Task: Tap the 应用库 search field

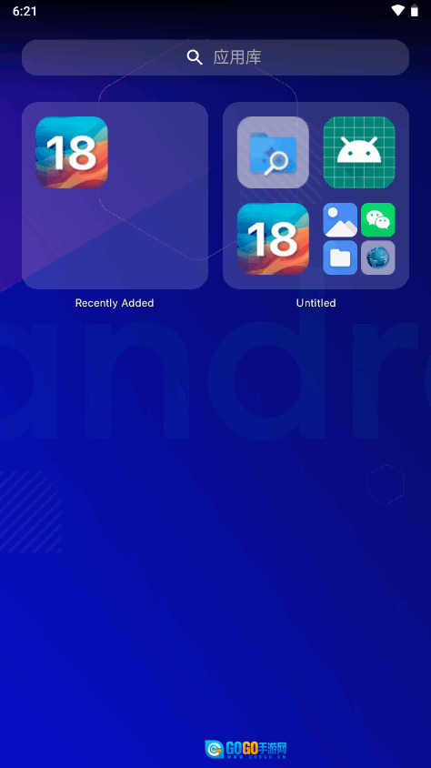Action: (x=215, y=57)
